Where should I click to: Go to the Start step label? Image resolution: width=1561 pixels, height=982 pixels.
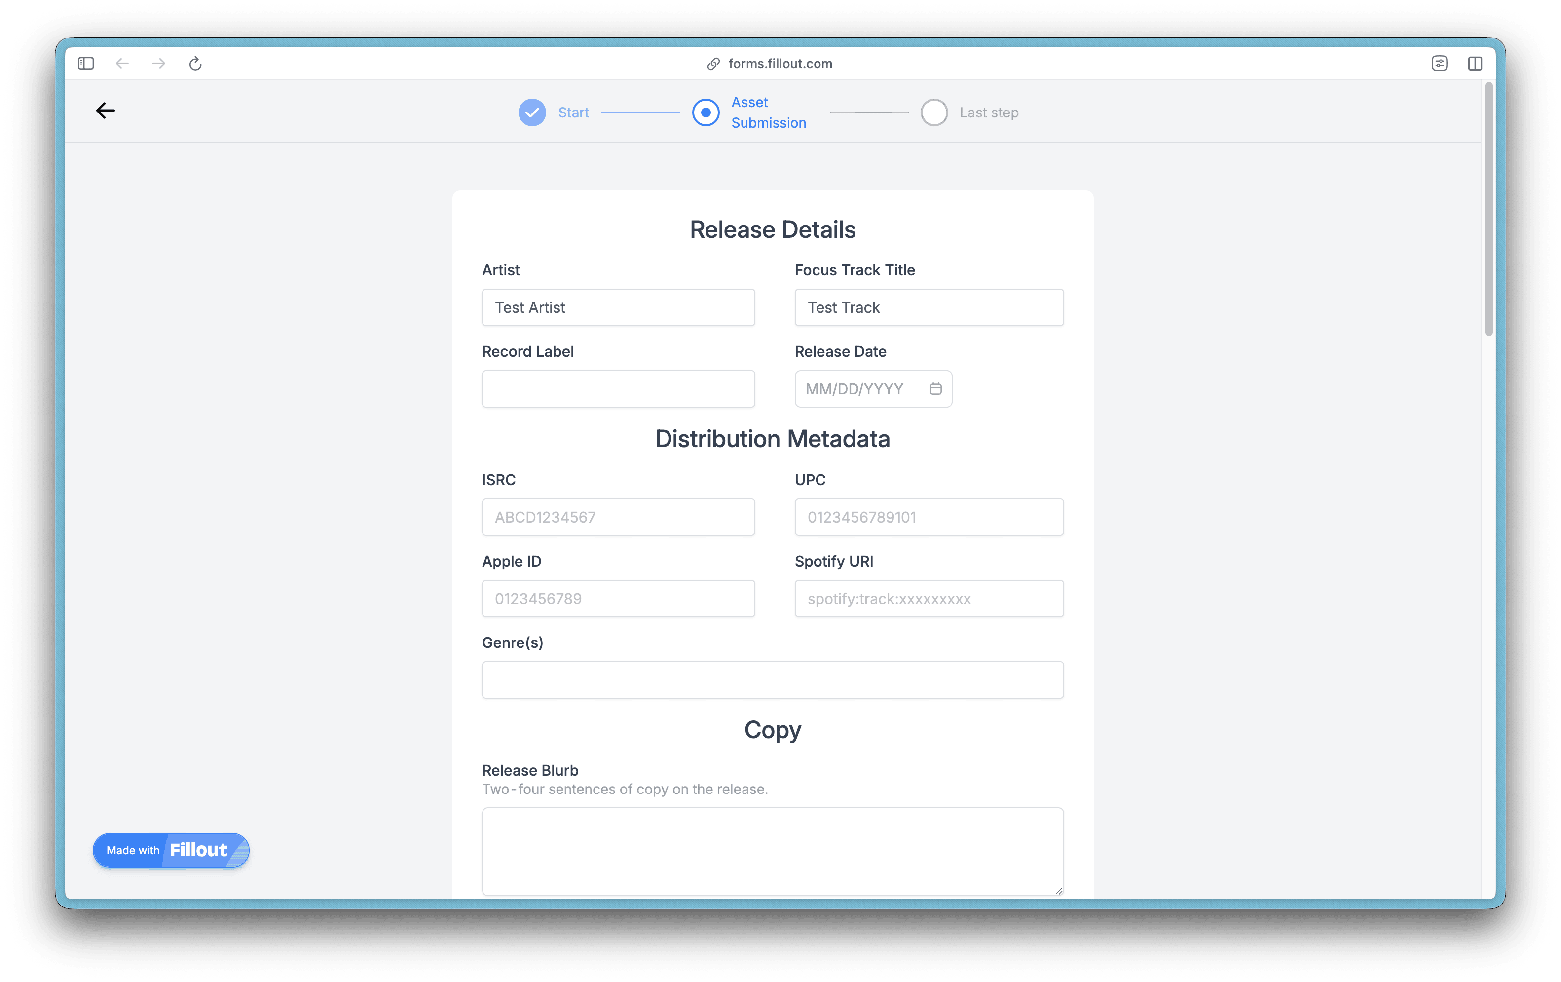[x=573, y=113]
